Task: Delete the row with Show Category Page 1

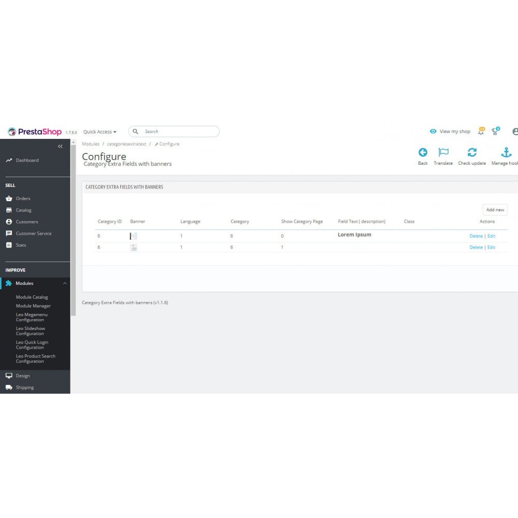Action: point(476,247)
